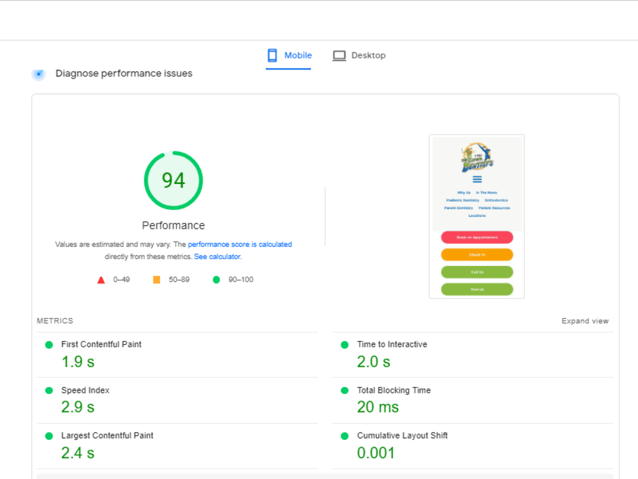Click the desktop monitor icon
This screenshot has width=638, height=479.
click(339, 56)
